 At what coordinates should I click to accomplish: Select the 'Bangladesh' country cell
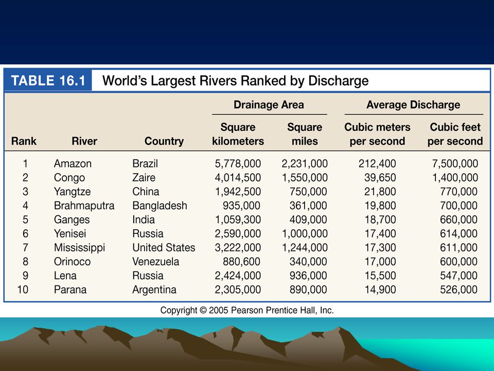tap(160, 206)
